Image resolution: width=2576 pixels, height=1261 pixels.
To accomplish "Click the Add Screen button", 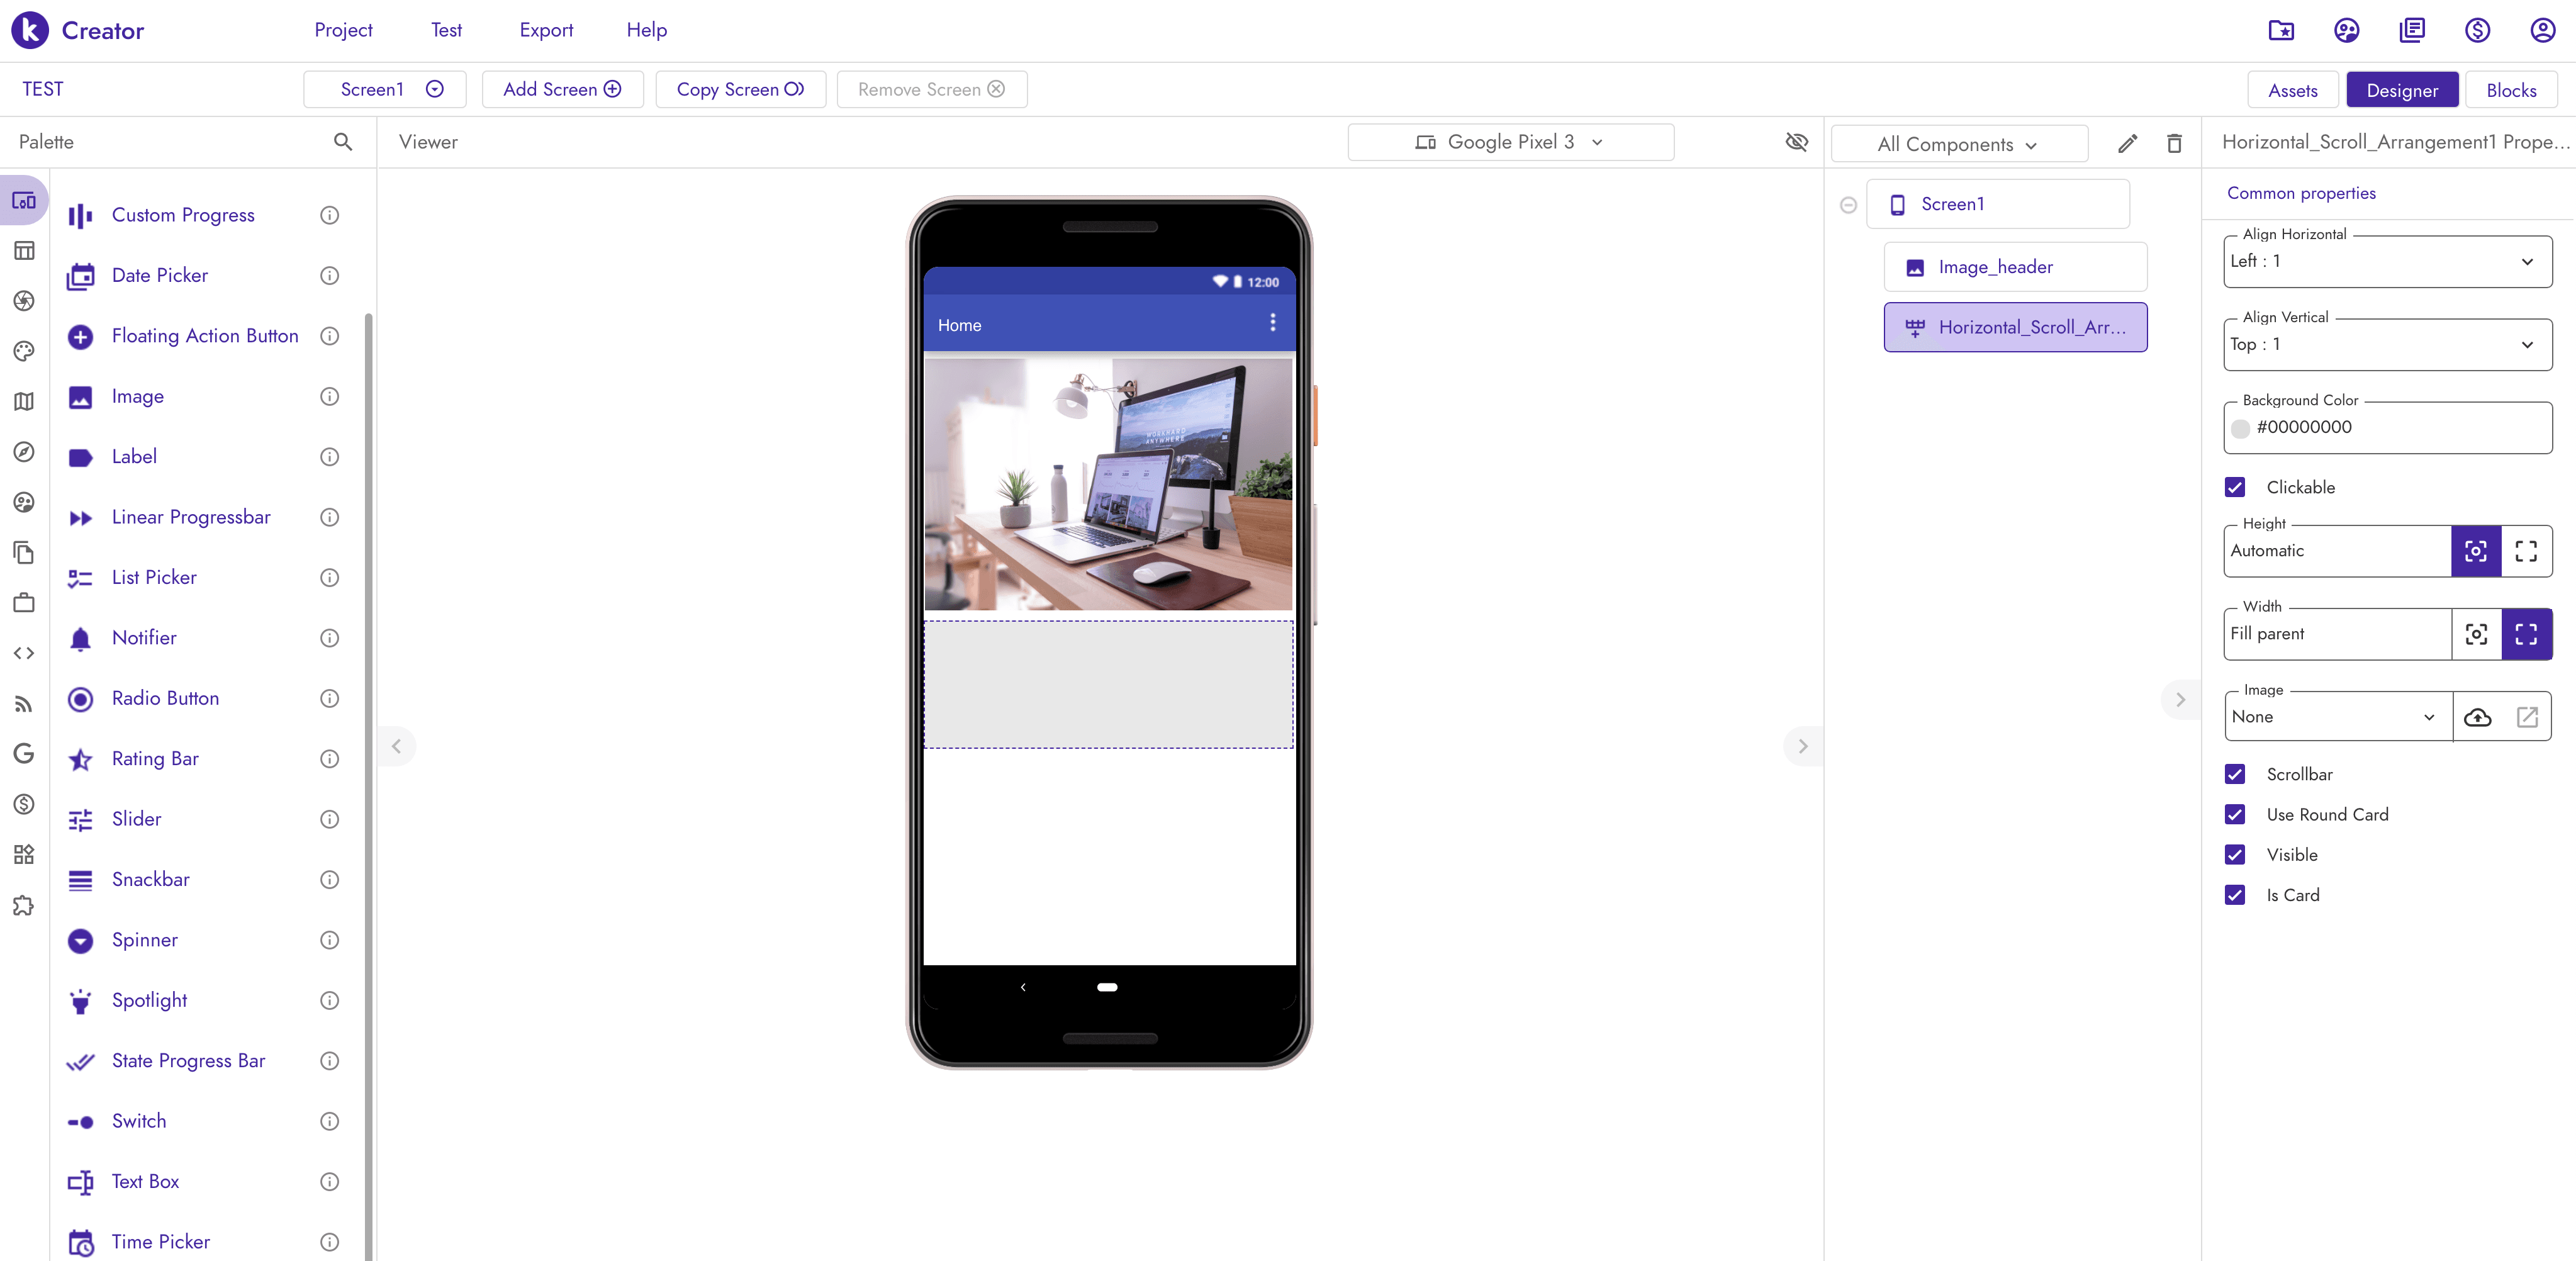I will (x=562, y=89).
